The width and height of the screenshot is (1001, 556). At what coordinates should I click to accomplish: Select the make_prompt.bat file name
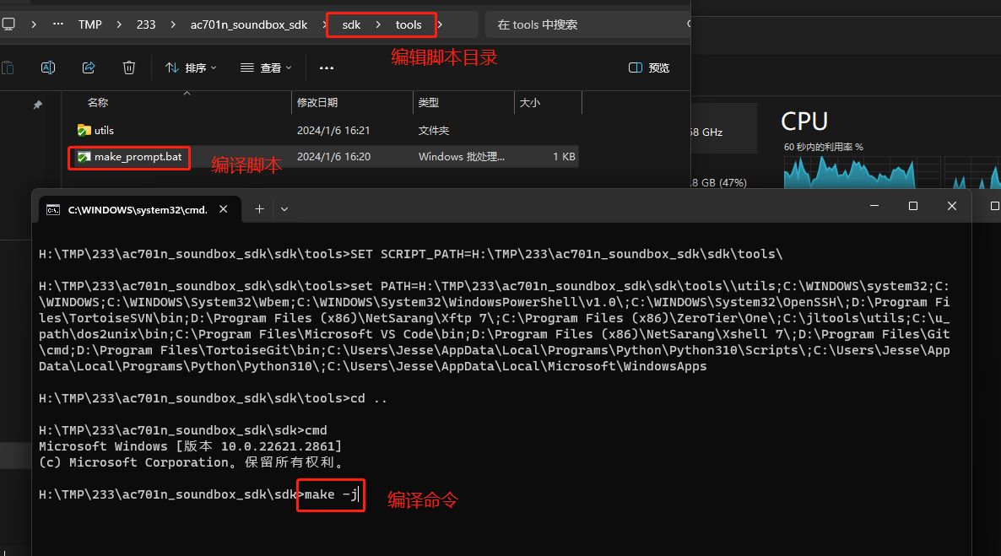point(138,157)
